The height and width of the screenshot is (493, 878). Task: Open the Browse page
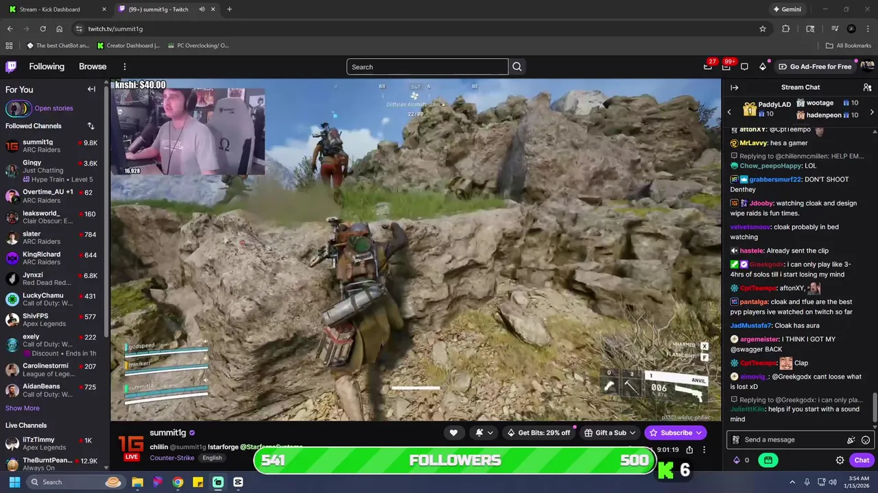tap(93, 66)
